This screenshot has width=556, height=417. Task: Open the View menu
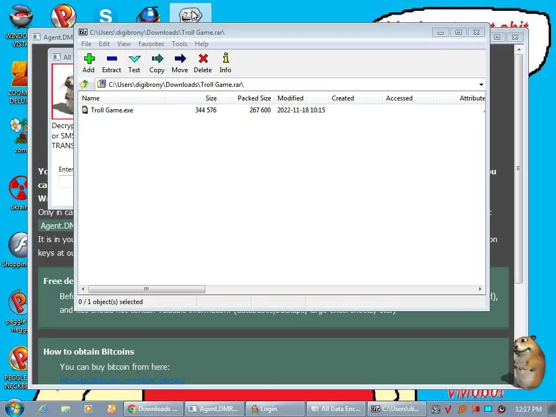pos(124,44)
